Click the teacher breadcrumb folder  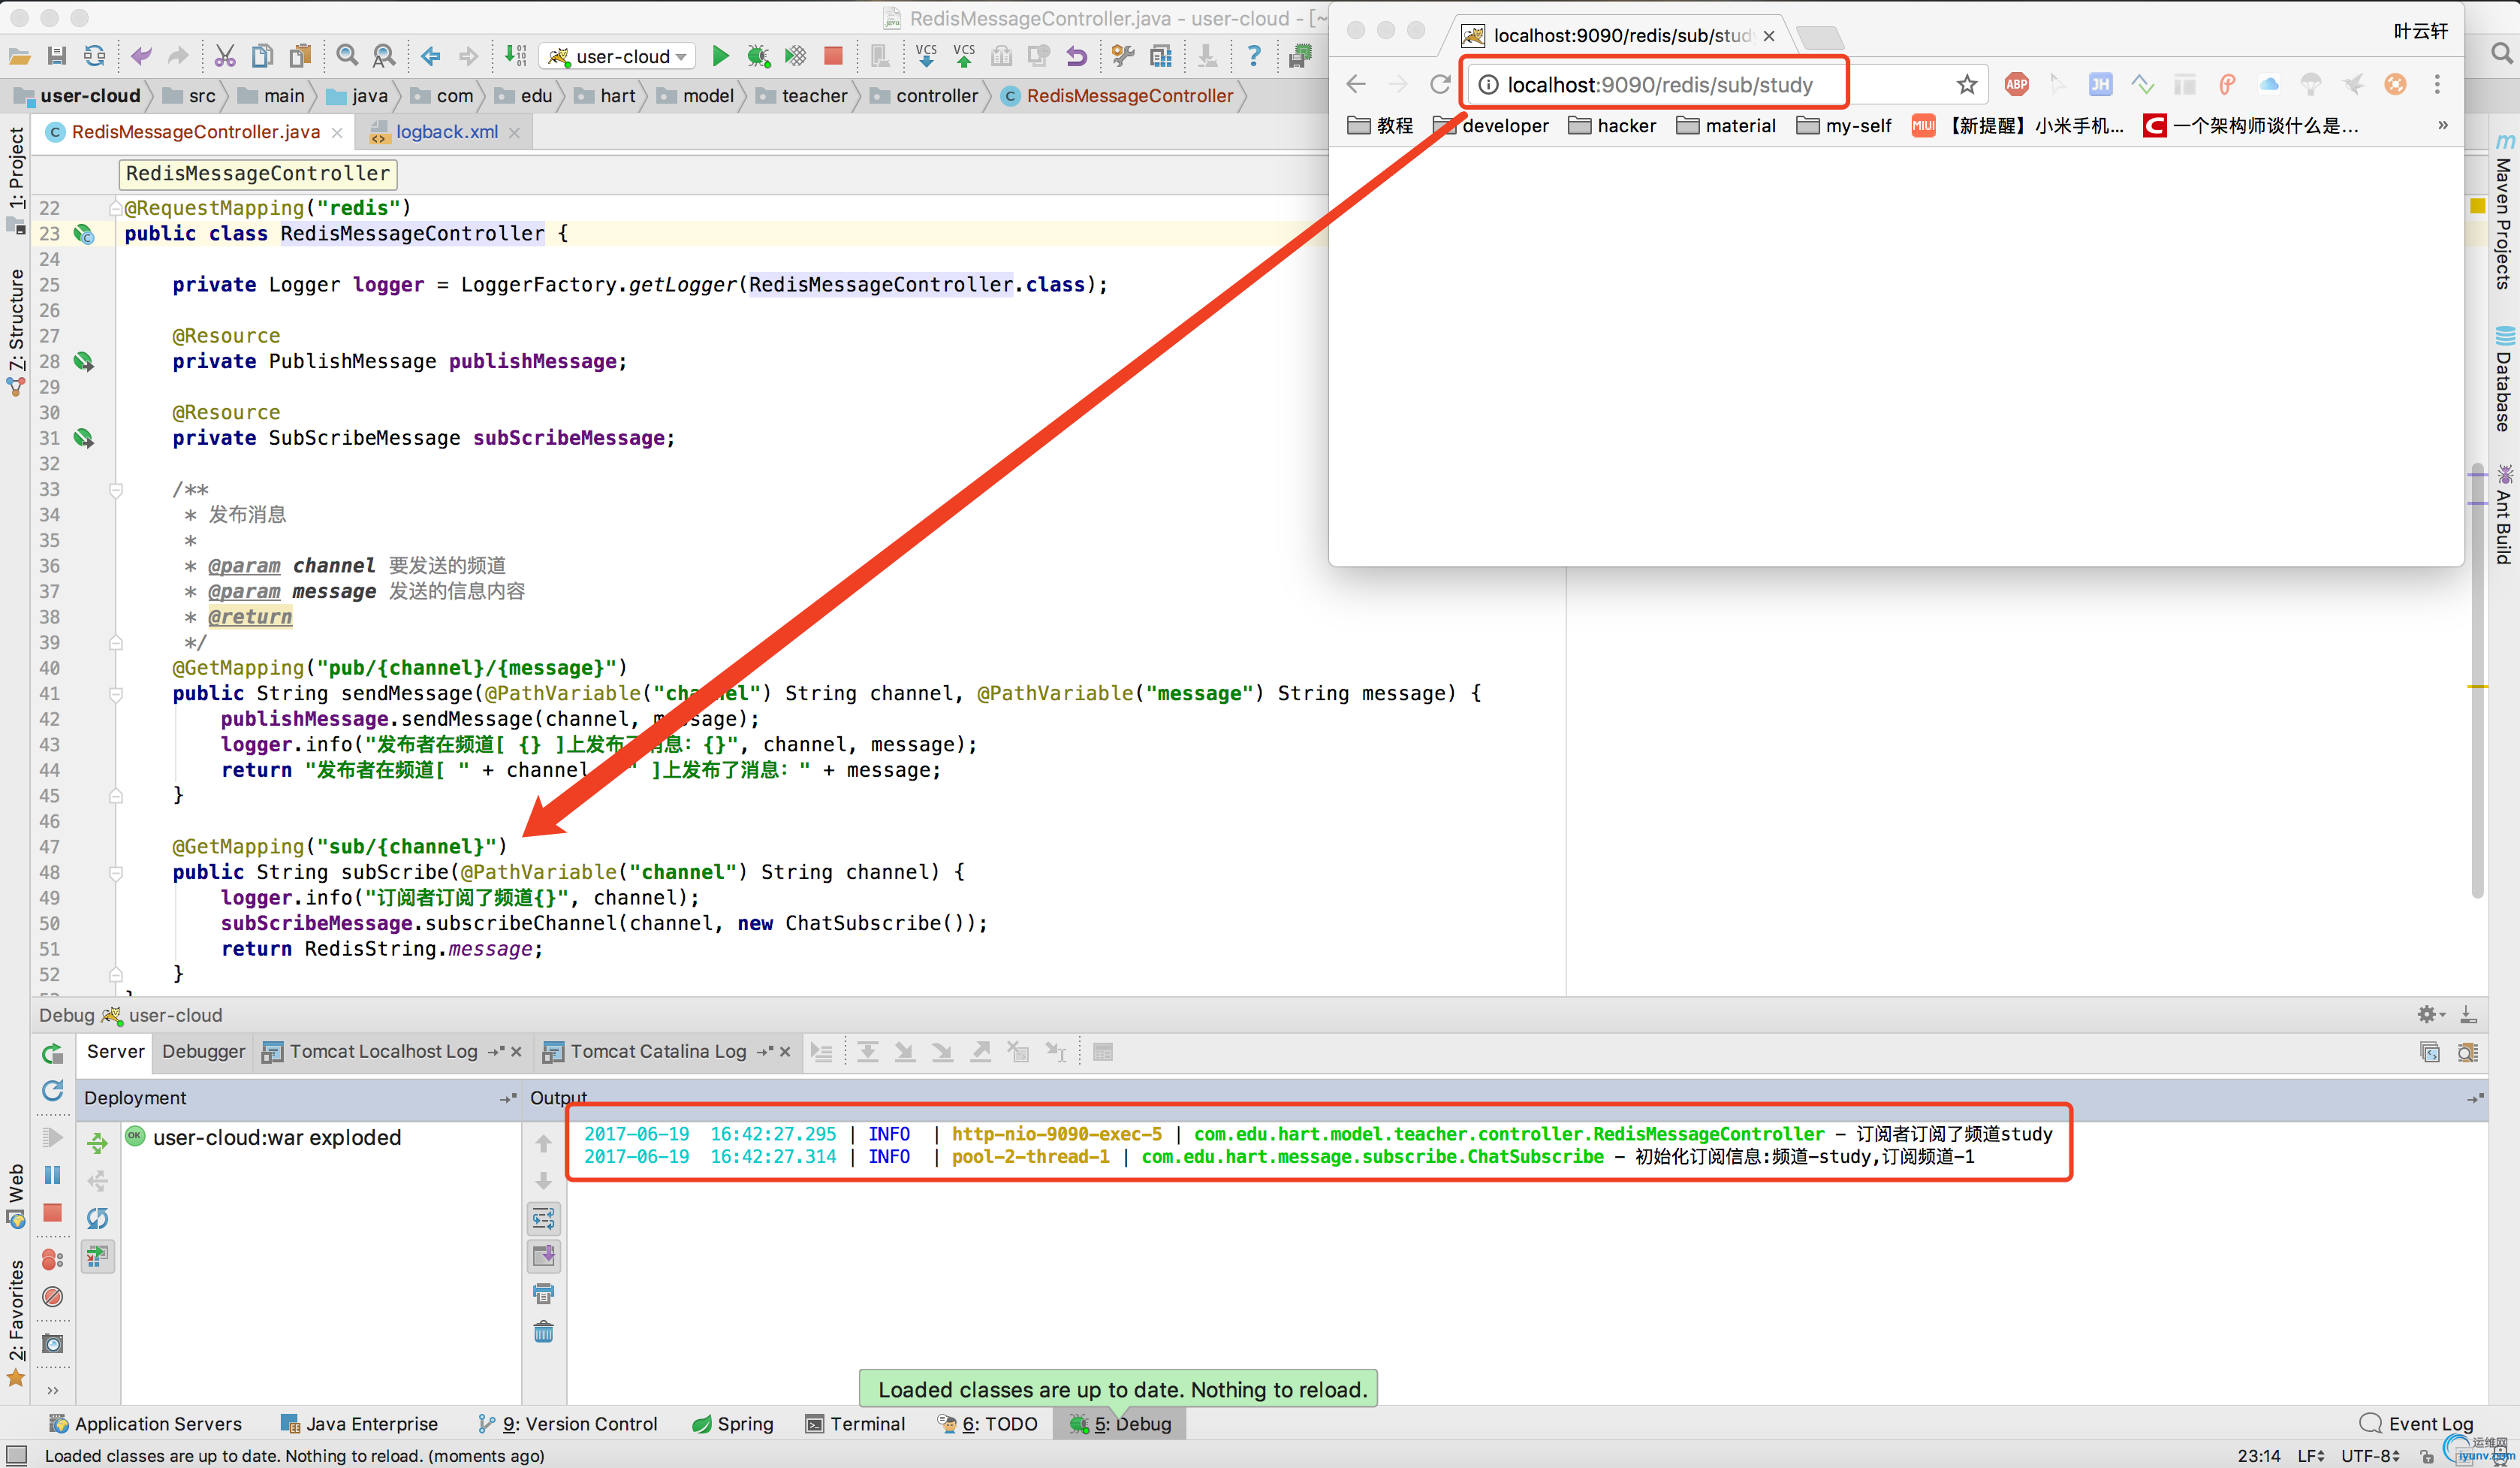coord(802,96)
